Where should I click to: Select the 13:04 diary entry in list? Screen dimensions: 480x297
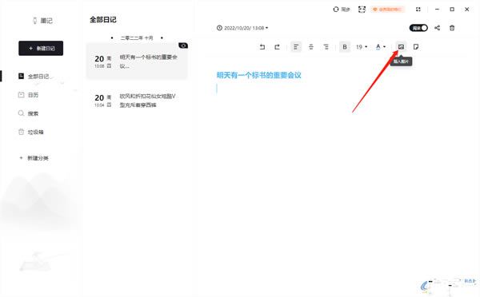click(x=137, y=101)
